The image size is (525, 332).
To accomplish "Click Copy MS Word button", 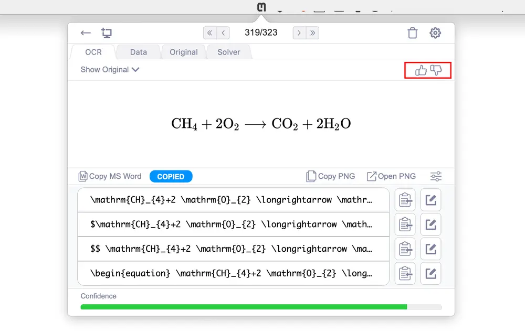I will pos(110,176).
